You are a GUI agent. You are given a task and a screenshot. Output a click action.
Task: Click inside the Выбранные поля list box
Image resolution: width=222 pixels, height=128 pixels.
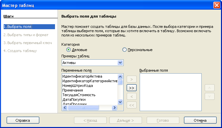coord(171,92)
